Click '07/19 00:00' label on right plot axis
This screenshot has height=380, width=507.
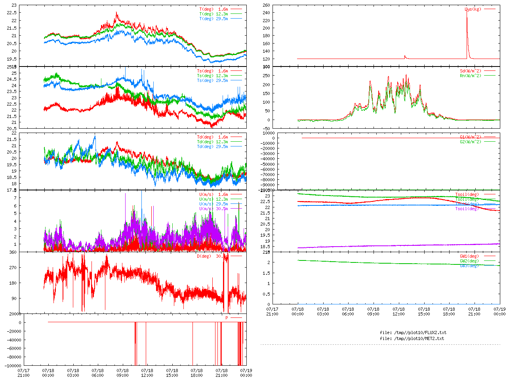point(499,312)
